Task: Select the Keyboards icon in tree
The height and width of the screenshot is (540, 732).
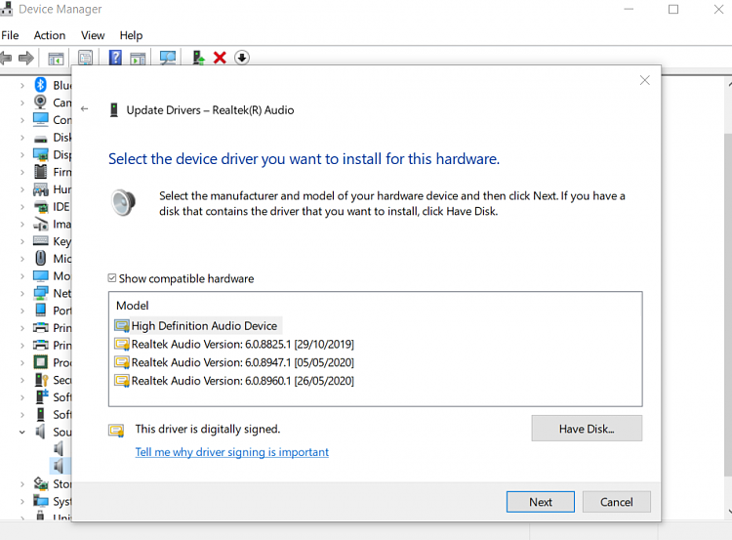Action: point(41,241)
